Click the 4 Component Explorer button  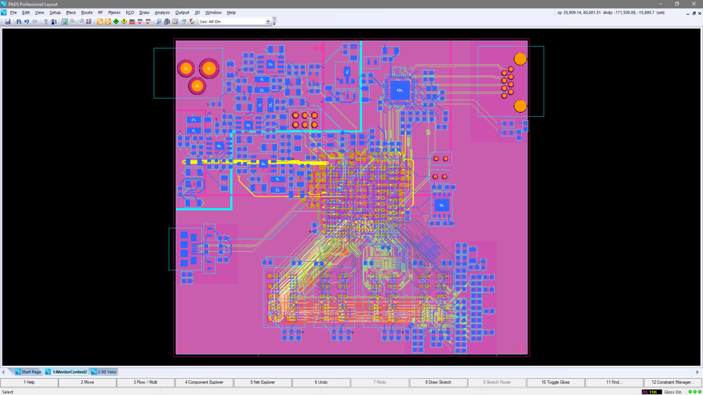tap(204, 382)
